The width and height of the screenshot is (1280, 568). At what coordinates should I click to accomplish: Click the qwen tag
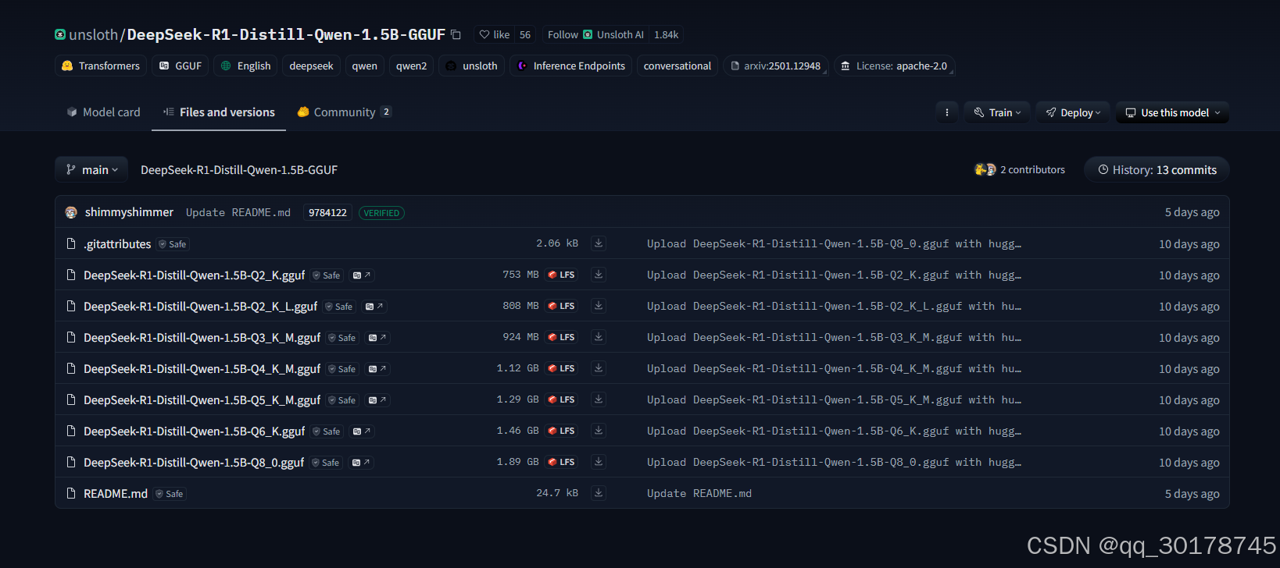pos(364,66)
